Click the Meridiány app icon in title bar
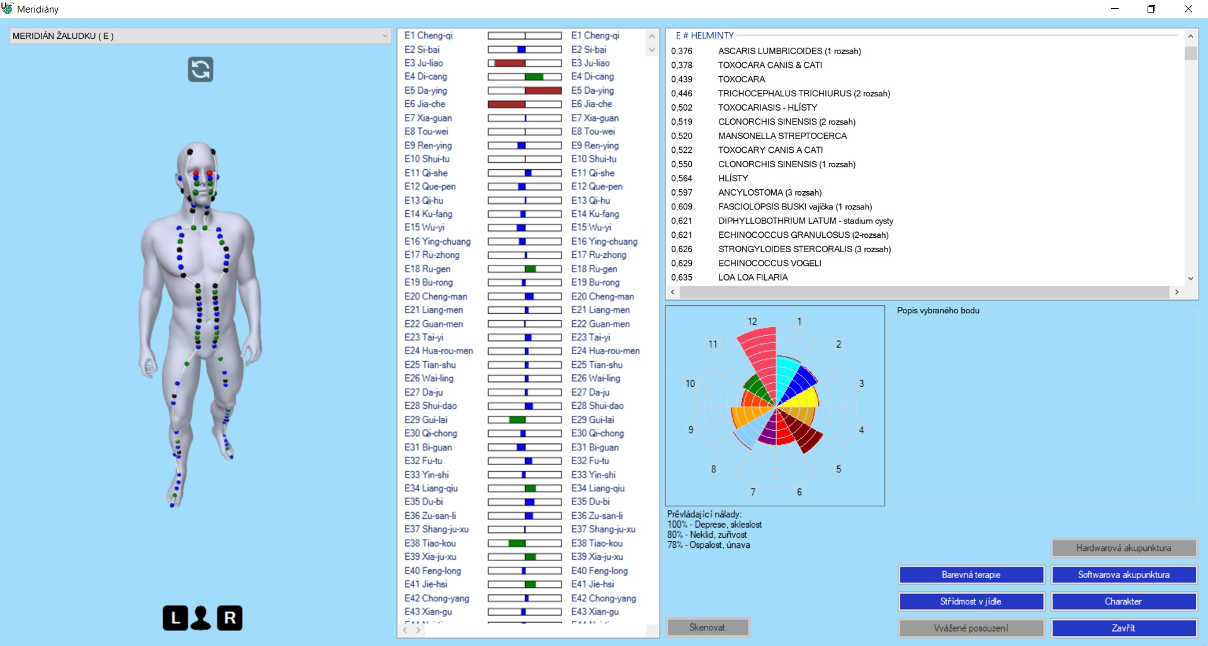This screenshot has height=646, width=1208. (x=8, y=9)
